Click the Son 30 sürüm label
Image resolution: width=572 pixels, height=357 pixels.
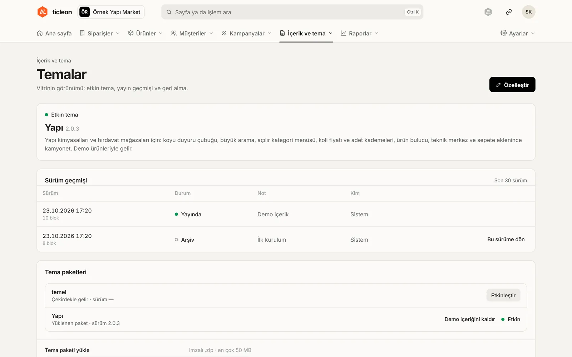pyautogui.click(x=511, y=181)
